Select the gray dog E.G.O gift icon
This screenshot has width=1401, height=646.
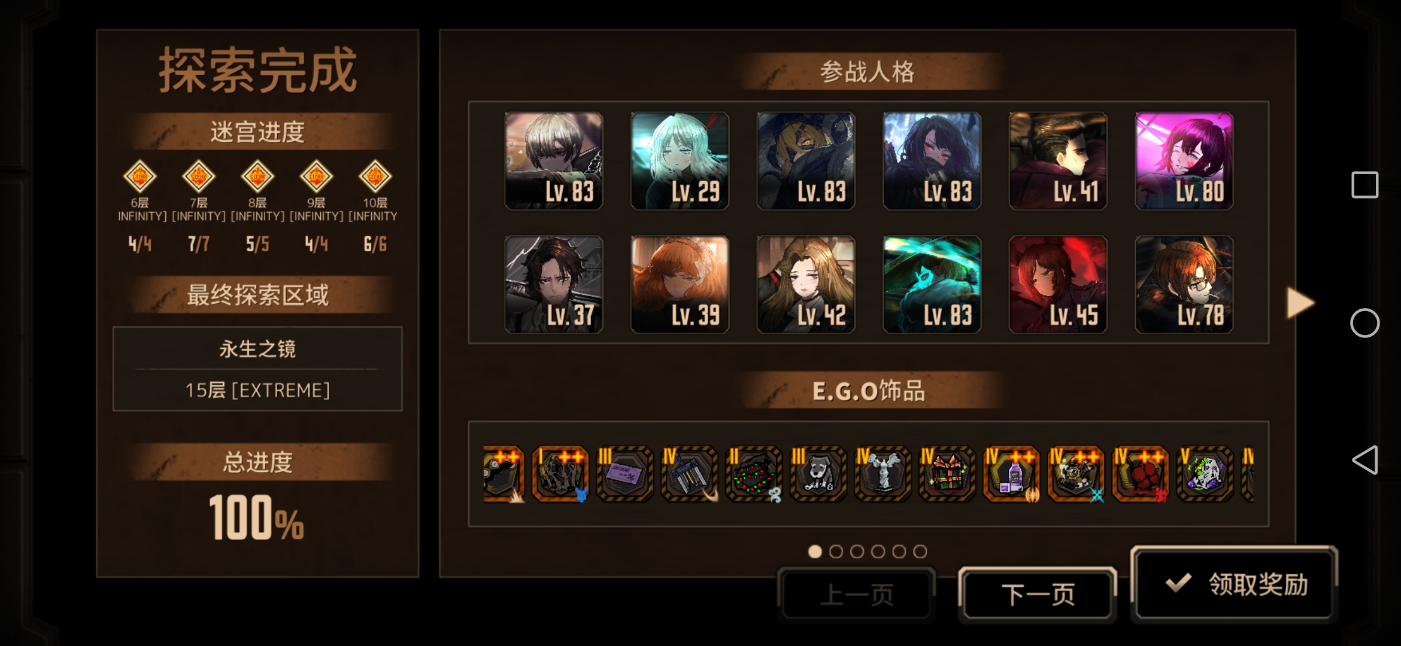tap(818, 474)
